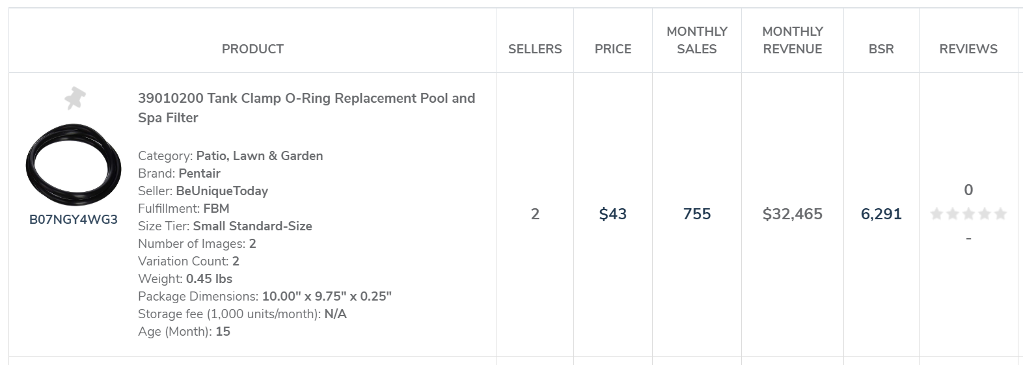Click the $32,465 monthly revenue value
This screenshot has width=1023, height=365.
coord(793,214)
